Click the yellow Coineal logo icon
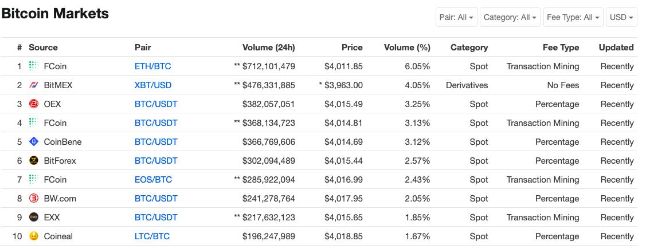 (34, 236)
